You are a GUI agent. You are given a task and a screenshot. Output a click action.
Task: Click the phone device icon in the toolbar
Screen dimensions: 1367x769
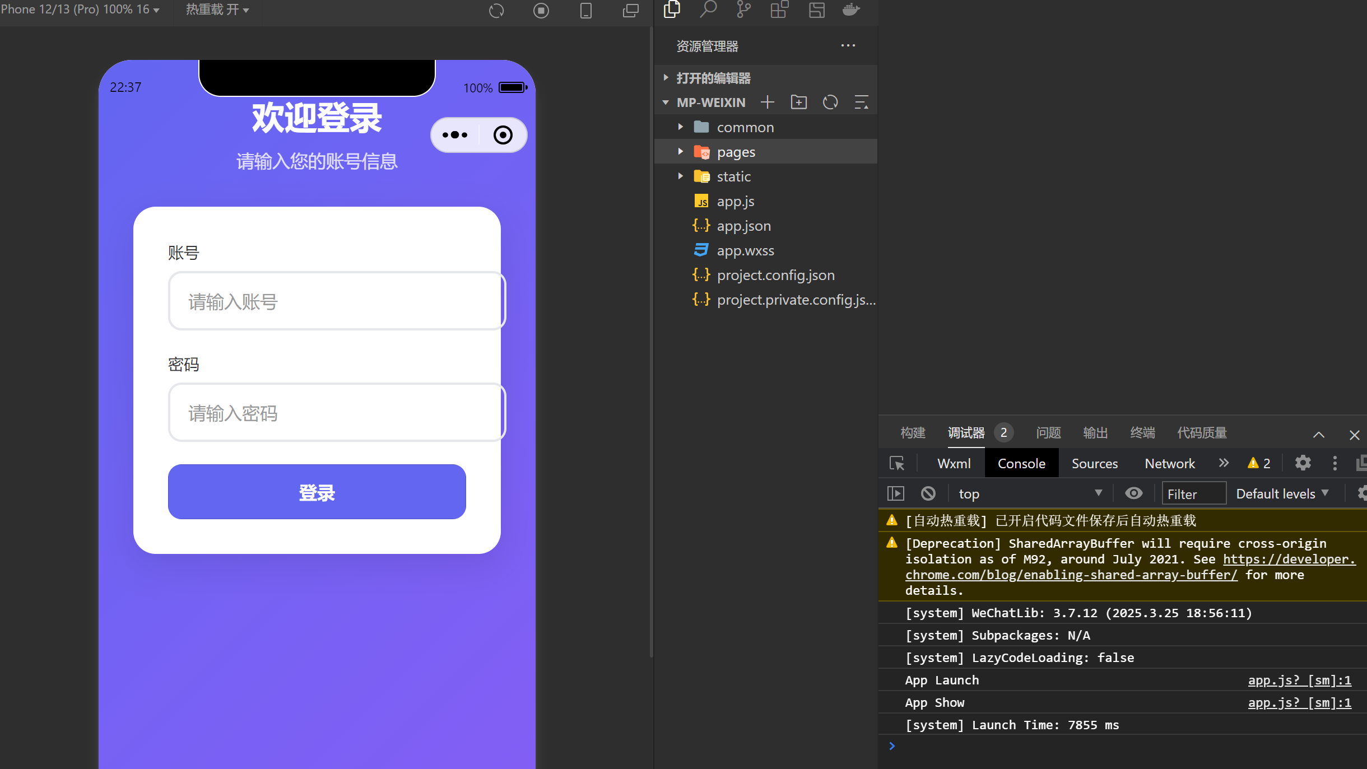586,11
